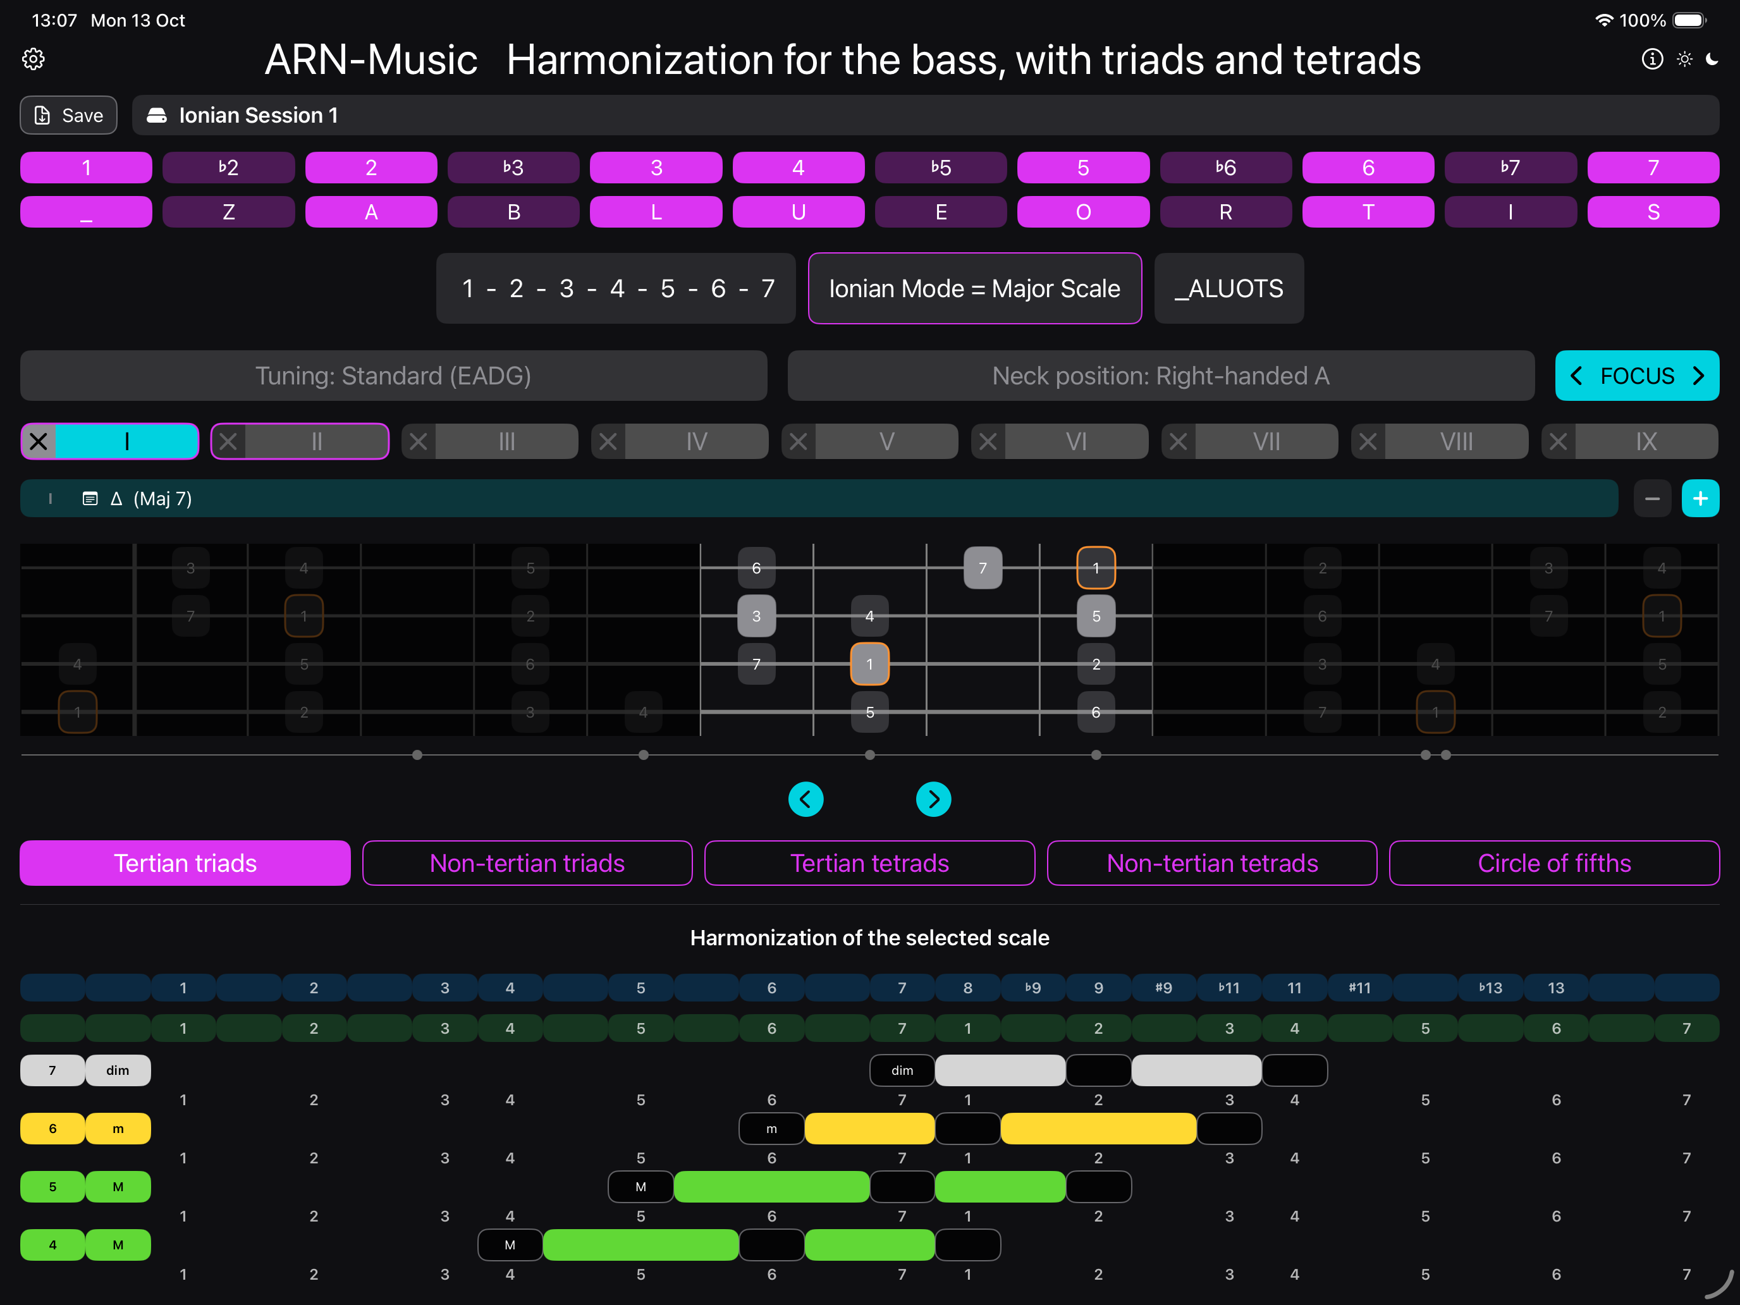The width and height of the screenshot is (1740, 1305).
Task: Open the settings gear icon
Action: [x=33, y=59]
